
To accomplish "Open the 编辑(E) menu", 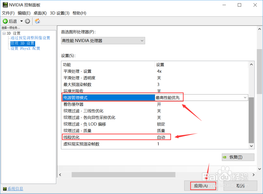I will [x=24, y=13].
